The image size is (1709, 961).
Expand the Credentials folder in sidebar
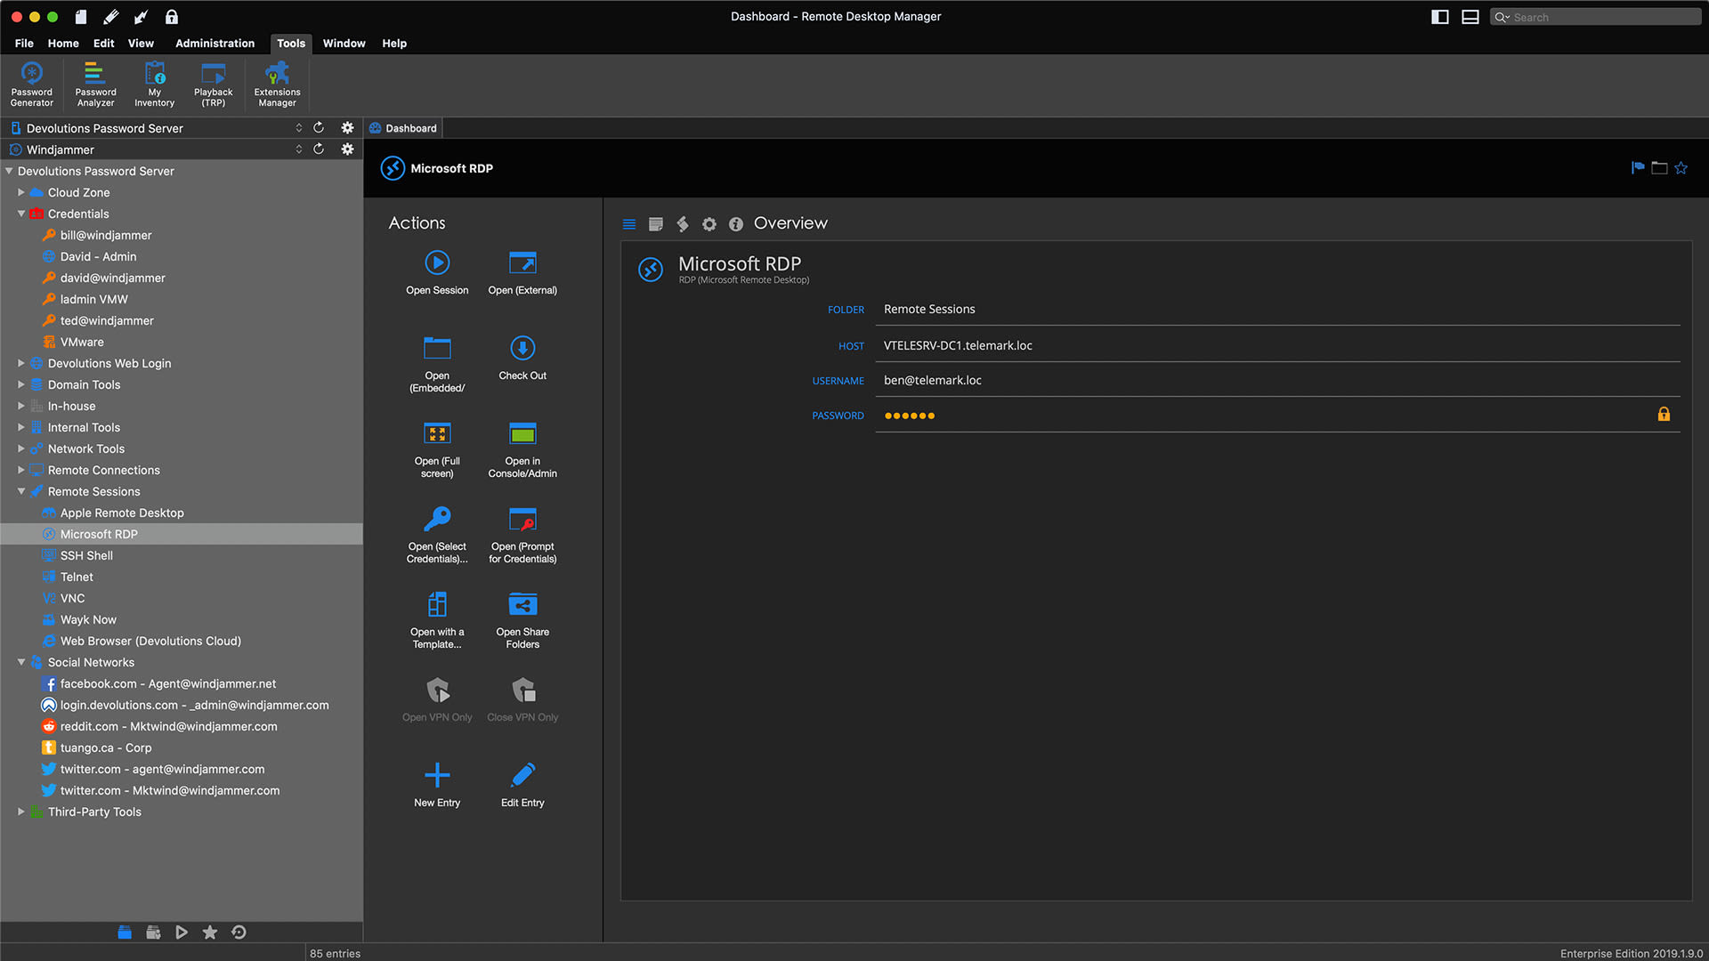click(23, 214)
